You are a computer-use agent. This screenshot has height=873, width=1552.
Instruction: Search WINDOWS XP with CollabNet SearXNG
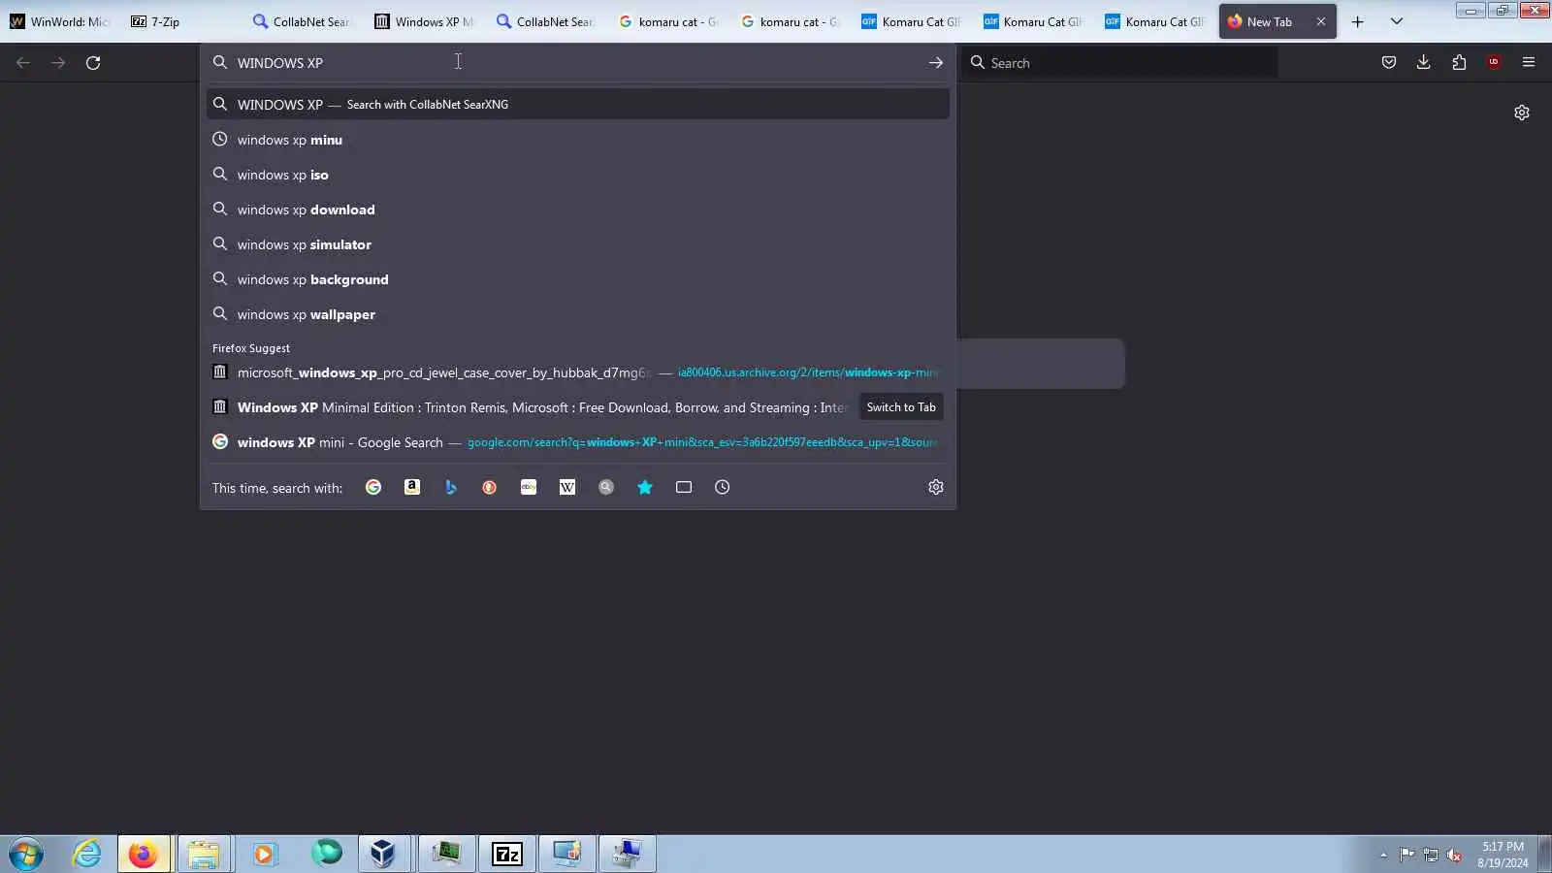tap(578, 104)
